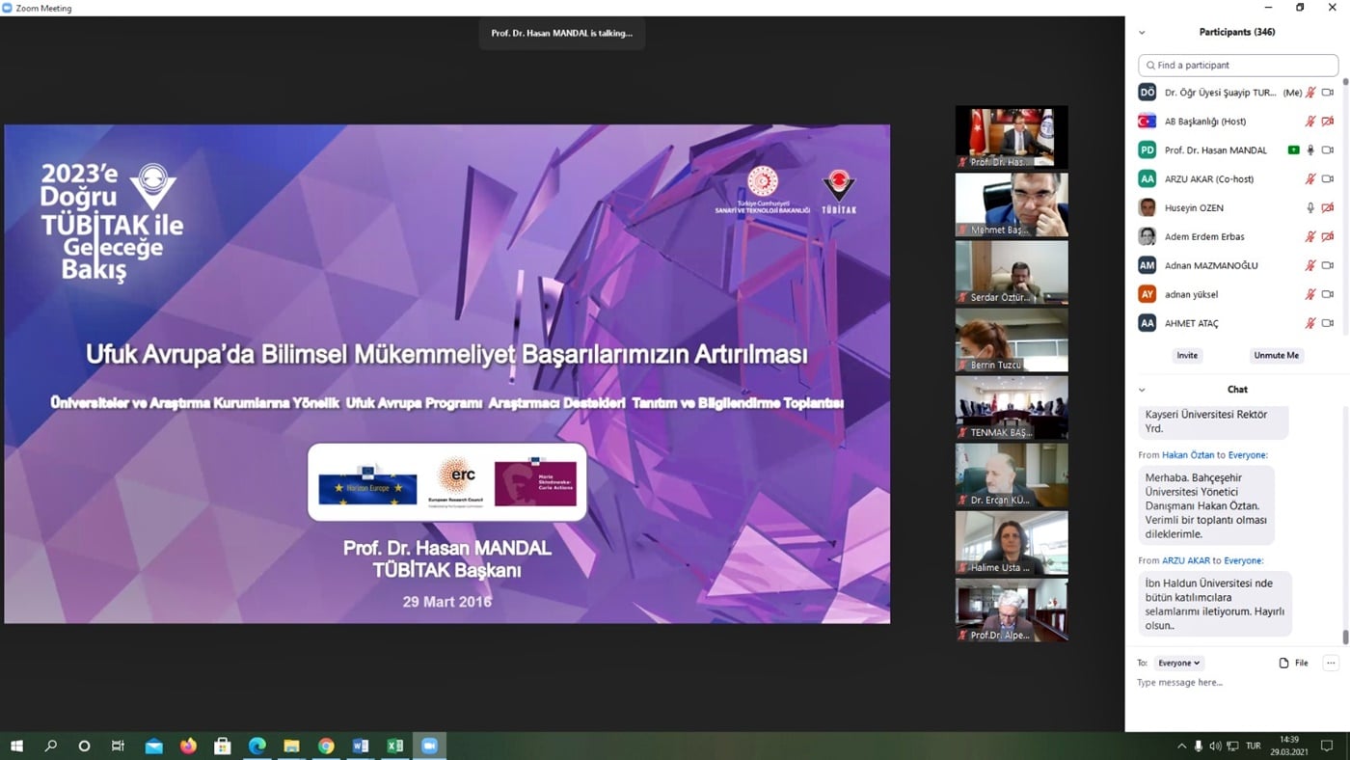Collapse the Participants panel using its chevron
Screen dimensions: 1350x760
(1142, 32)
